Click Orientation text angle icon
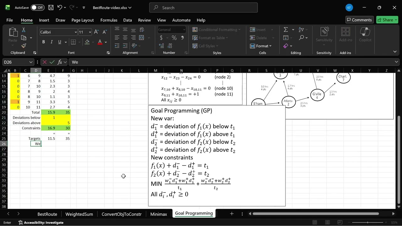Viewport: 402px width, 226px height. point(134,46)
